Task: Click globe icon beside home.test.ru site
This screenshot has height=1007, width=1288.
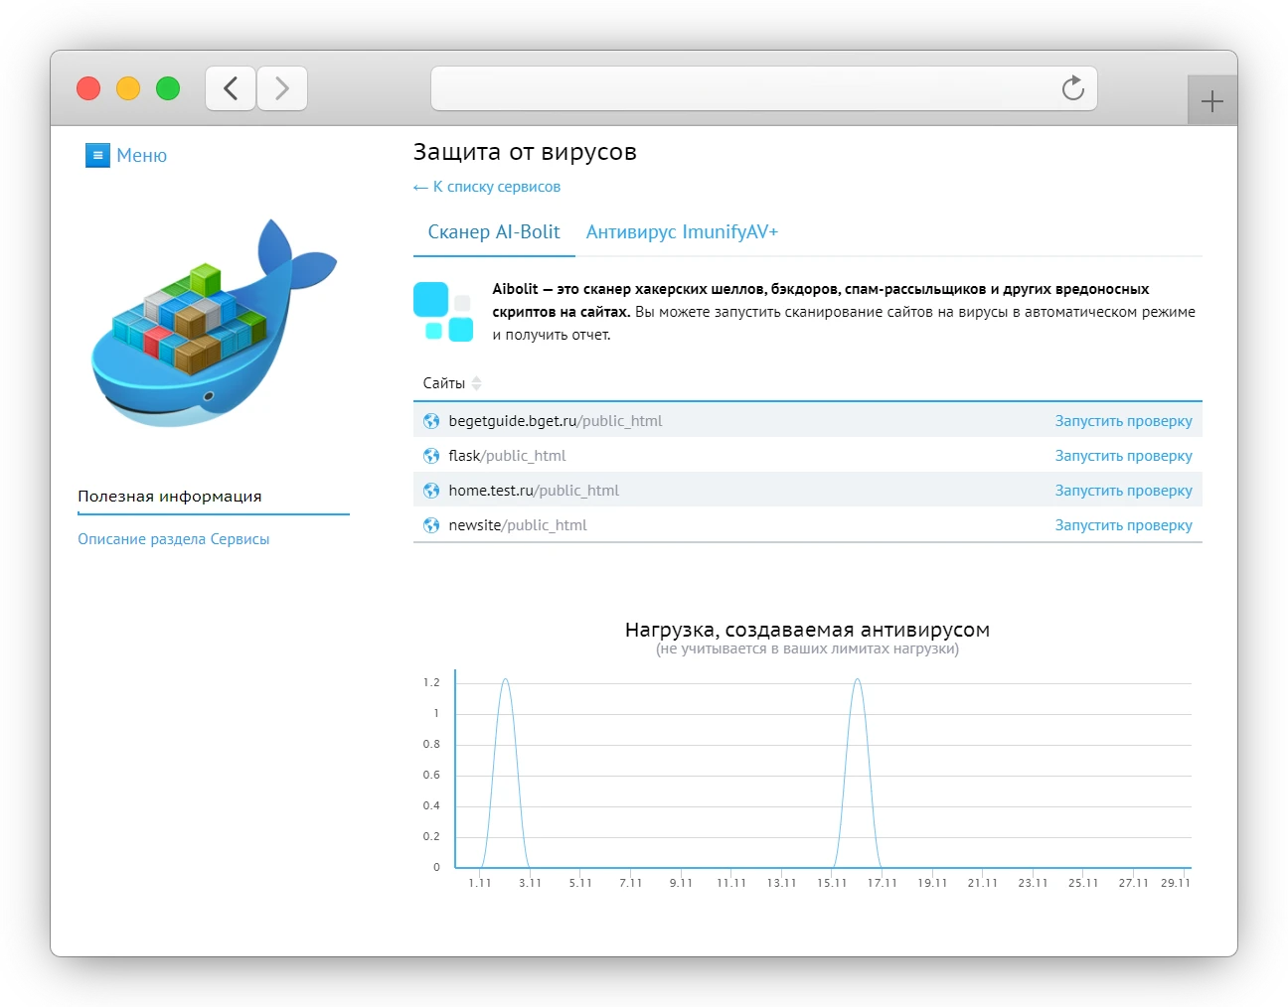Action: pyautogui.click(x=431, y=491)
